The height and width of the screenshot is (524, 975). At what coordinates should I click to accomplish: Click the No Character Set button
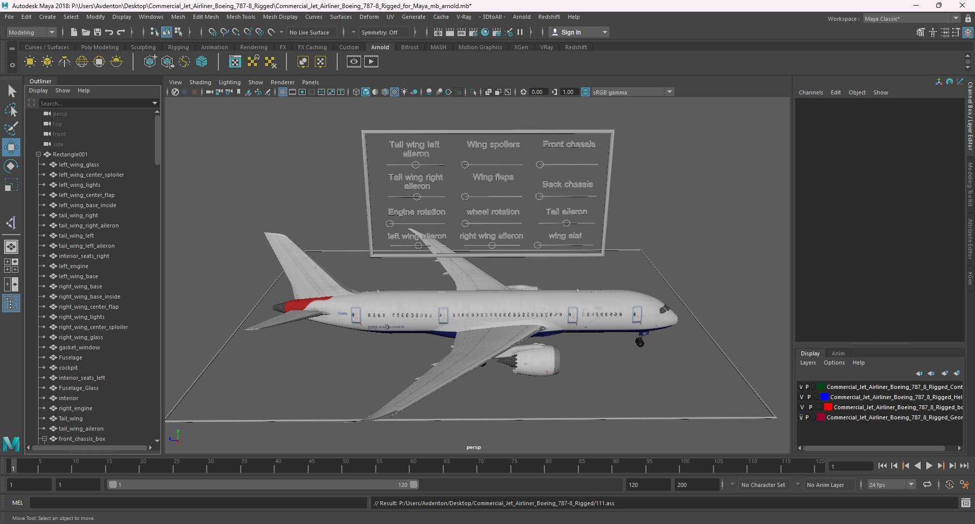[x=763, y=484]
